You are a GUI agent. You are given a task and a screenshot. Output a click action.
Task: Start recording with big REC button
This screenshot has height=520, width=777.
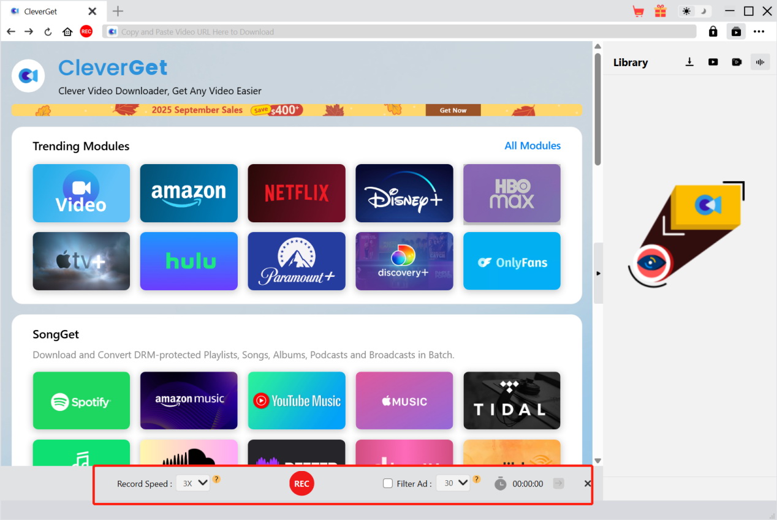(x=301, y=483)
